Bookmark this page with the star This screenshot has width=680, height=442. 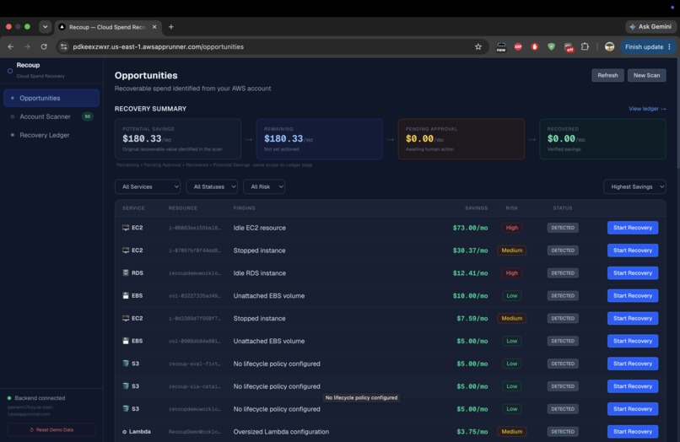(x=478, y=47)
